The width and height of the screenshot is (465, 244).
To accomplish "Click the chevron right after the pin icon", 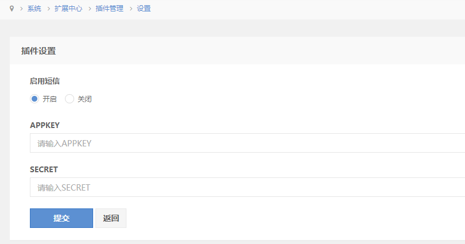I will point(21,9).
